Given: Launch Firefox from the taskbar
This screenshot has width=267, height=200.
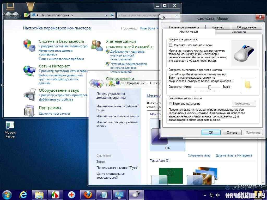Looking at the screenshot, I should pos(88,195).
